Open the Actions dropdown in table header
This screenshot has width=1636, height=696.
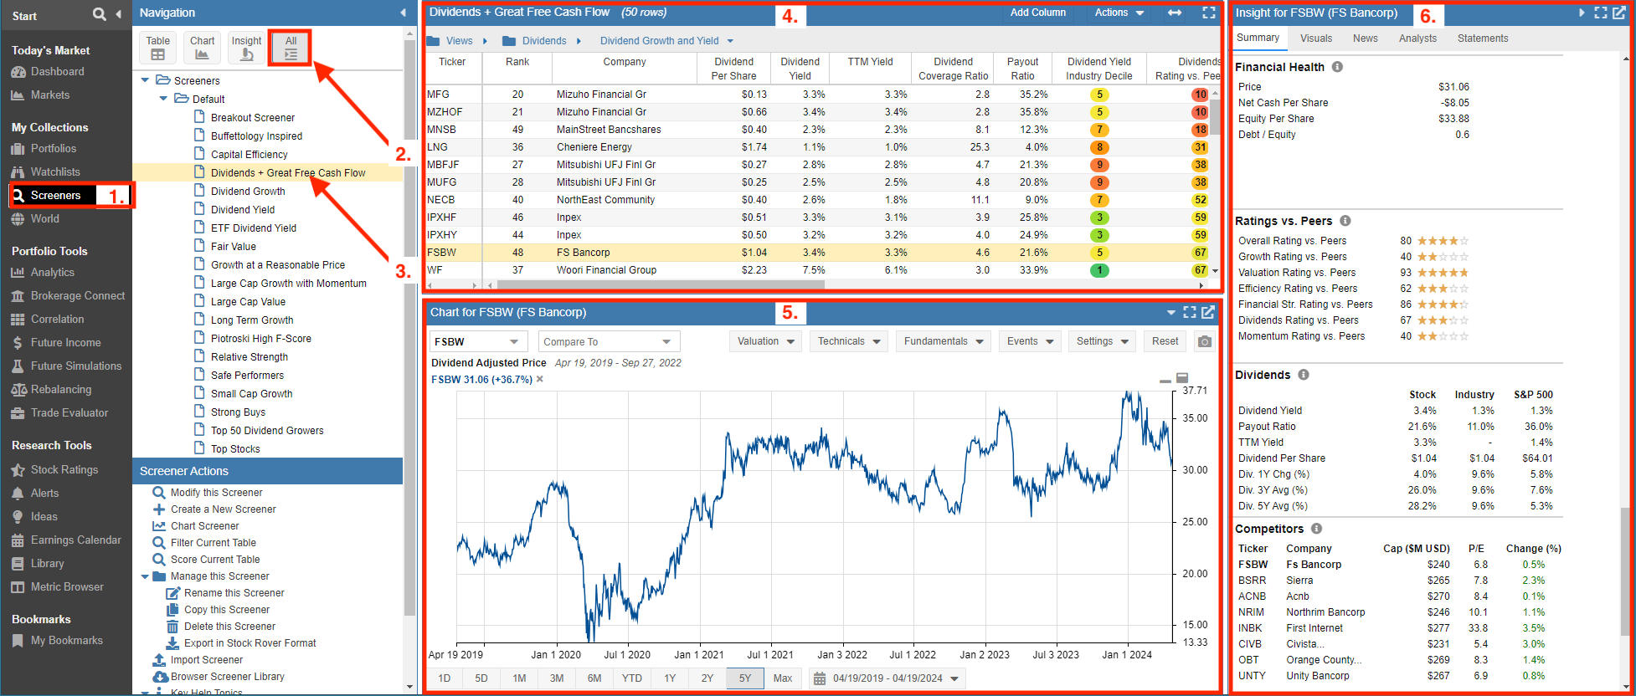[x=1119, y=13]
